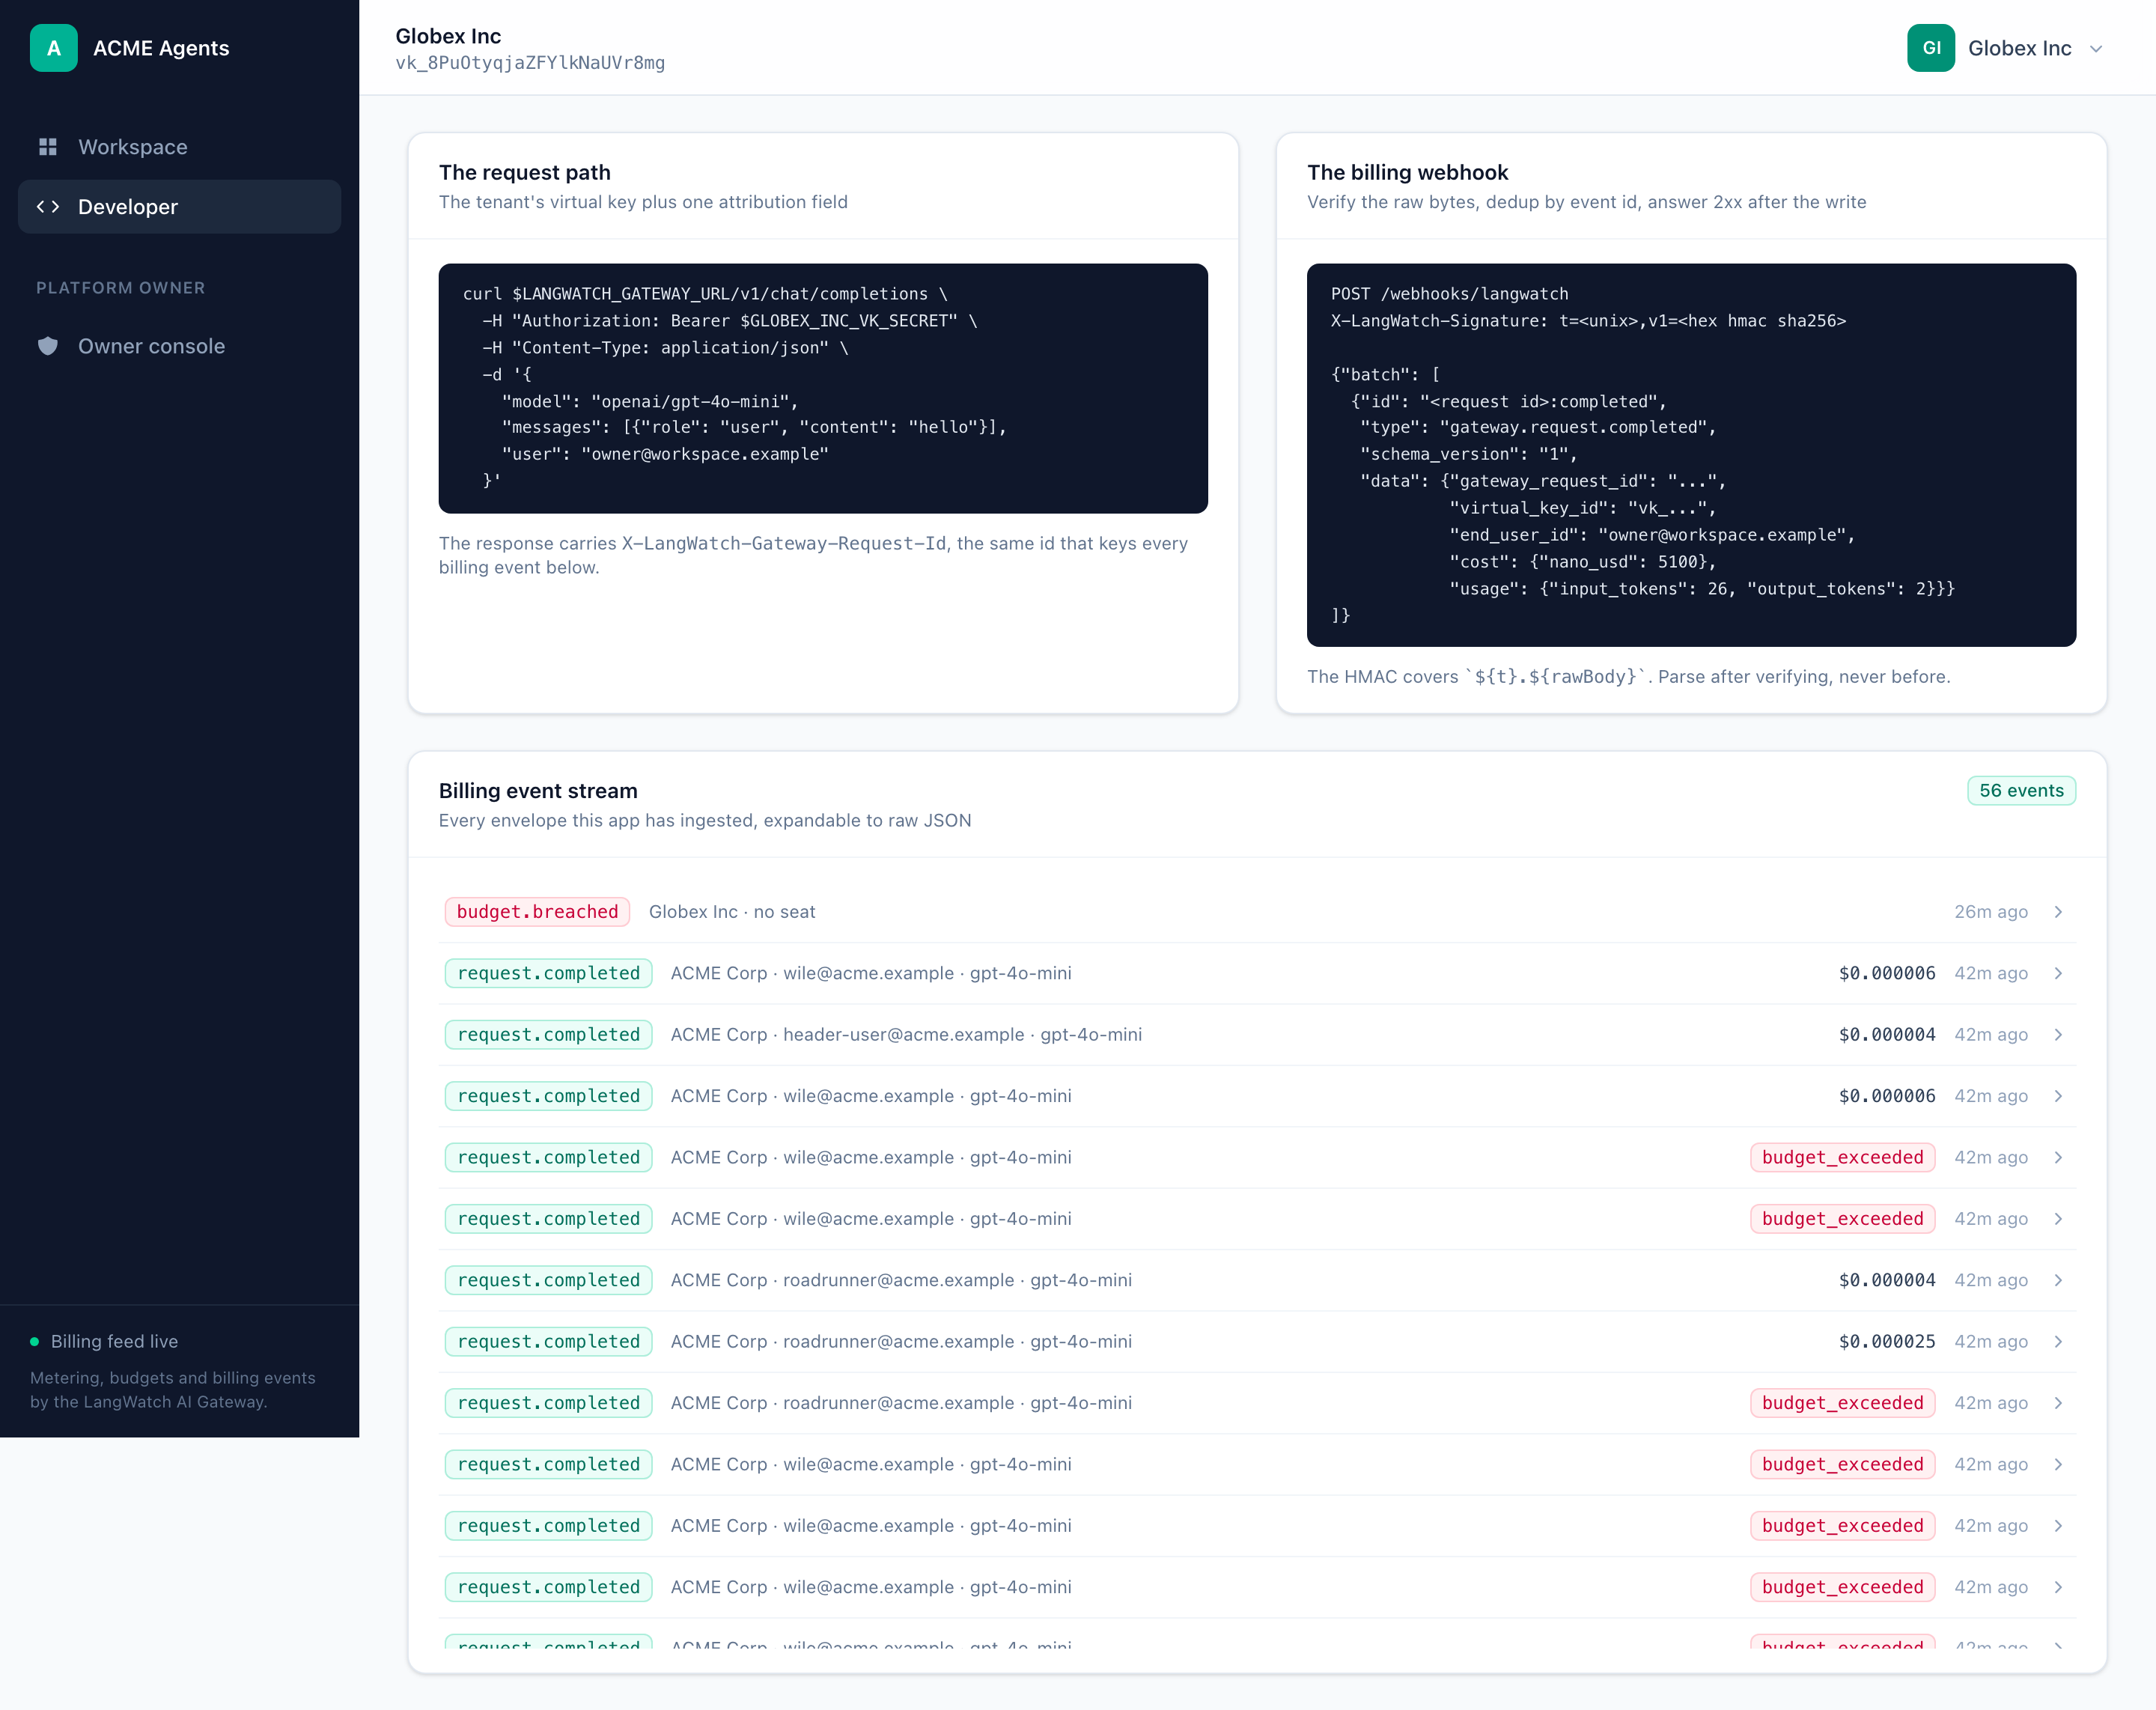Expand roadrunner event with budget_exceeded tag
The width and height of the screenshot is (2156, 1710).
click(1257, 1403)
